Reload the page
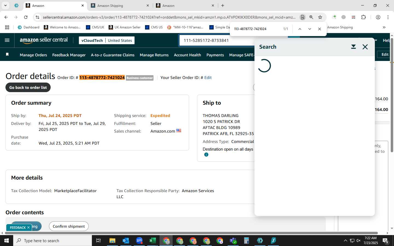 tap(26, 17)
